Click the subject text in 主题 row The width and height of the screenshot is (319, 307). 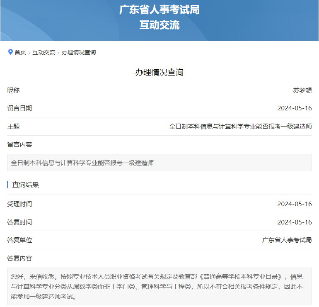coord(240,127)
